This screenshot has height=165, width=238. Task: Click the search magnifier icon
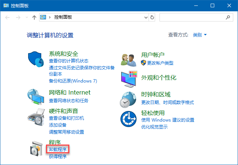click(x=228, y=17)
